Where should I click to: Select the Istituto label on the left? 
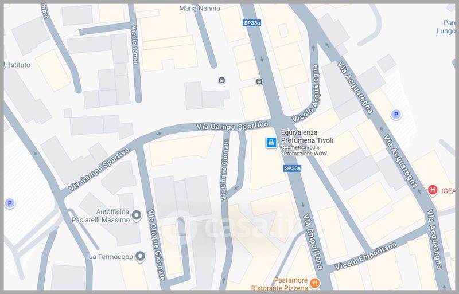pyautogui.click(x=19, y=65)
